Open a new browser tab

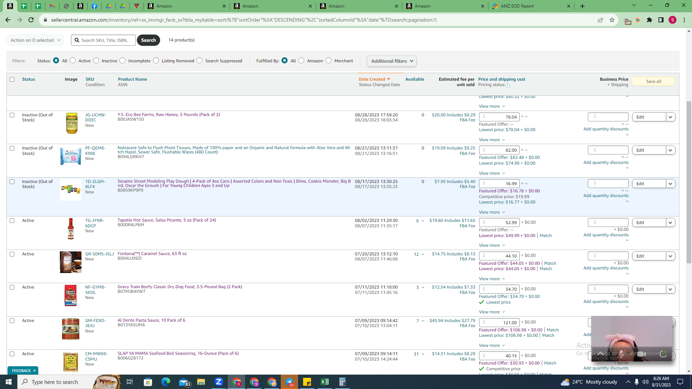(x=582, y=6)
